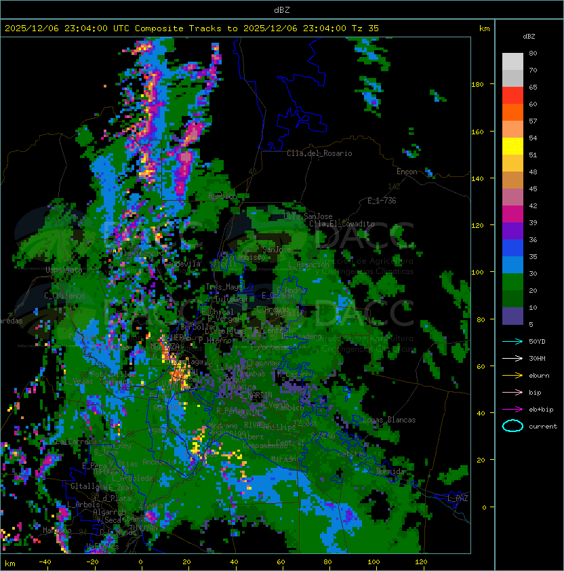Image resolution: width=564 pixels, height=571 pixels.
Task: Click the 'L_PAZ' map label
Action: pos(458,498)
